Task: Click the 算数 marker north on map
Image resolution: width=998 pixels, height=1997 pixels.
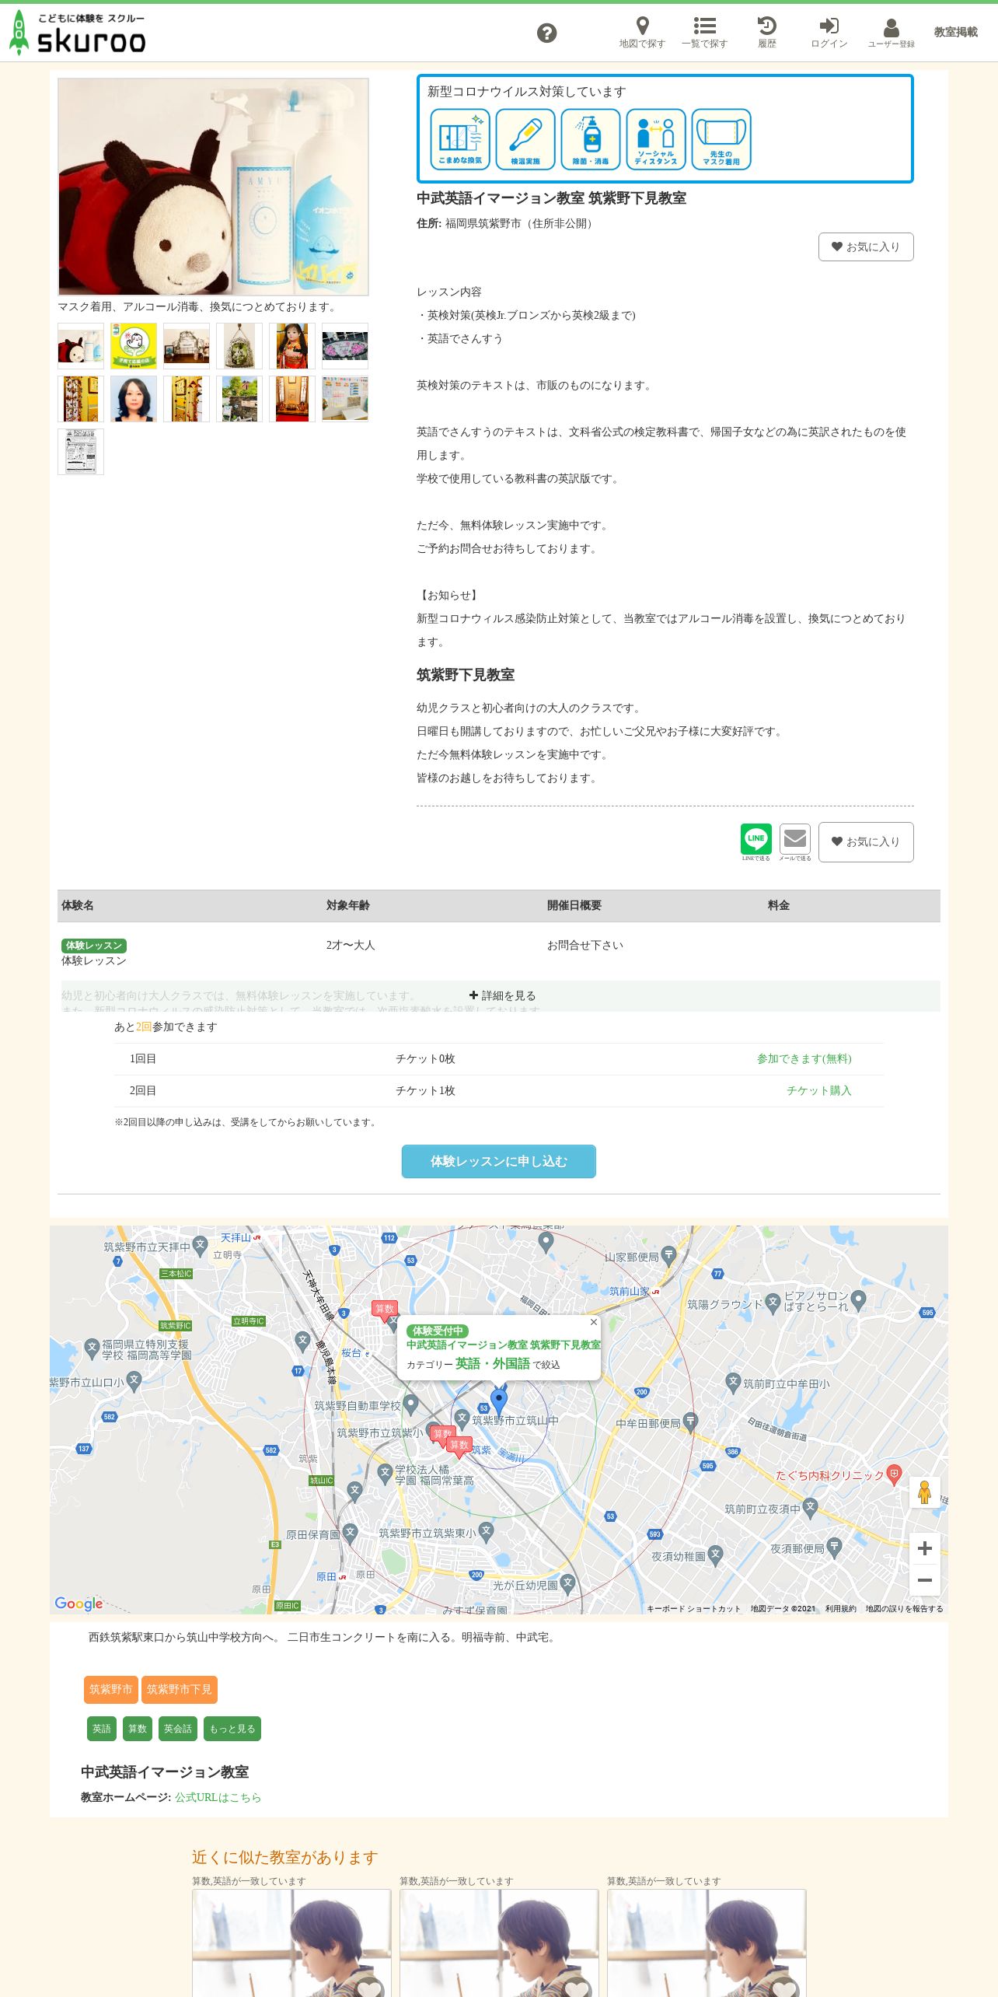Action: tap(384, 1310)
